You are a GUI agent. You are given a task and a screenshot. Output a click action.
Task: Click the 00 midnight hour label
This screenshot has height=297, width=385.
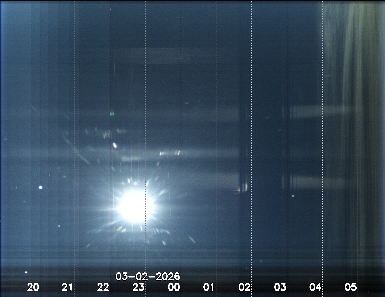pos(174,287)
